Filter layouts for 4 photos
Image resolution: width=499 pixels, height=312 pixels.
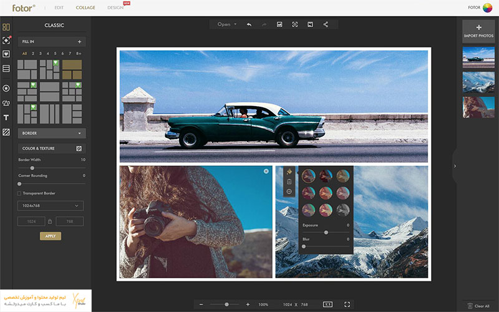pos(48,54)
